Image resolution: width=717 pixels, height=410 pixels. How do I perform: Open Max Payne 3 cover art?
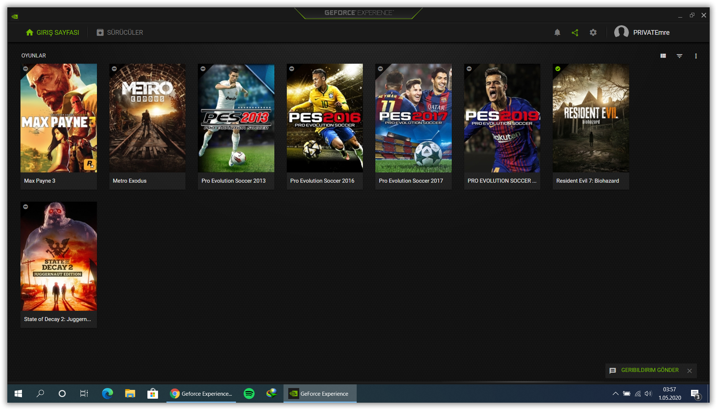(59, 118)
